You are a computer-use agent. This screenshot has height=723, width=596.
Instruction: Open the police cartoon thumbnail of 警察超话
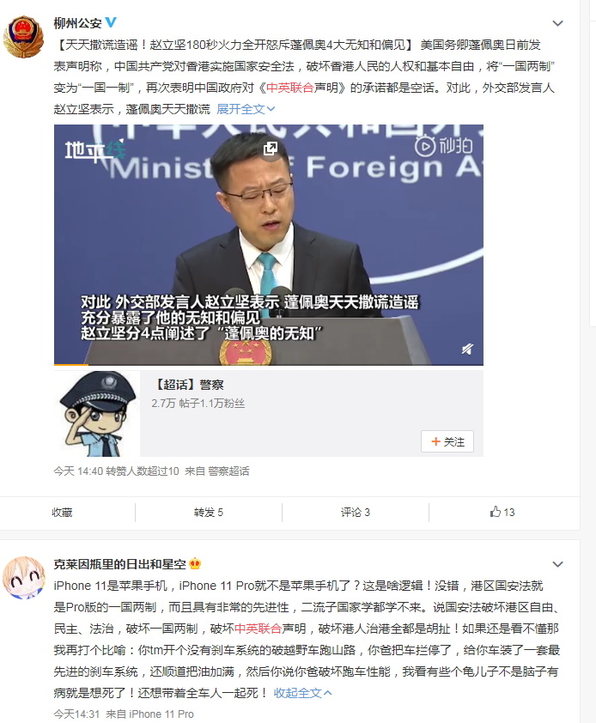pos(97,414)
